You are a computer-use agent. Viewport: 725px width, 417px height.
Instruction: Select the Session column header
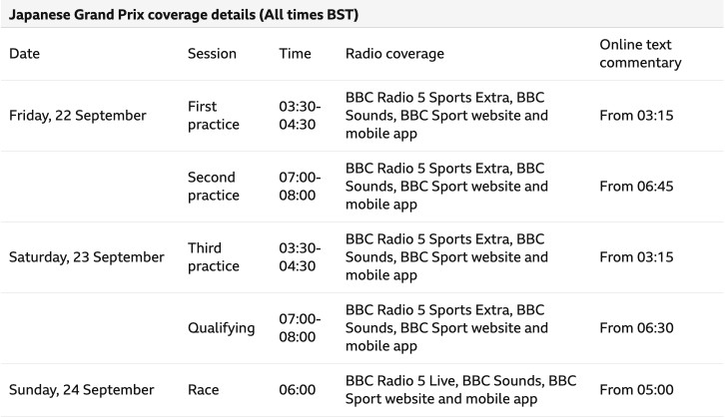click(212, 54)
